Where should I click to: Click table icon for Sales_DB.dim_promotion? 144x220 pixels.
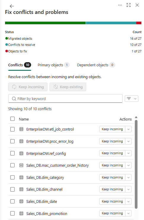coord(21,213)
